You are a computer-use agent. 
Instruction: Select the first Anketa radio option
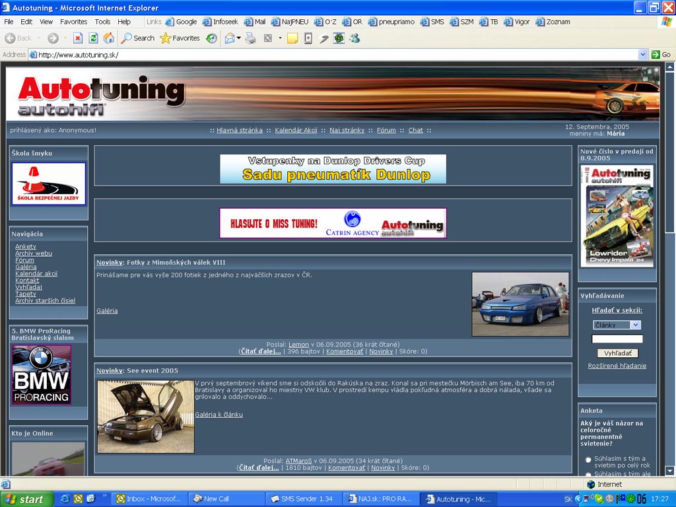click(x=588, y=459)
